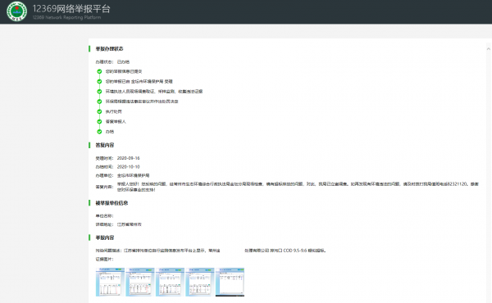This screenshot has width=492, height=303.
Task: Click the scroll-up chevron at panel's right edge
Action: [488, 49]
